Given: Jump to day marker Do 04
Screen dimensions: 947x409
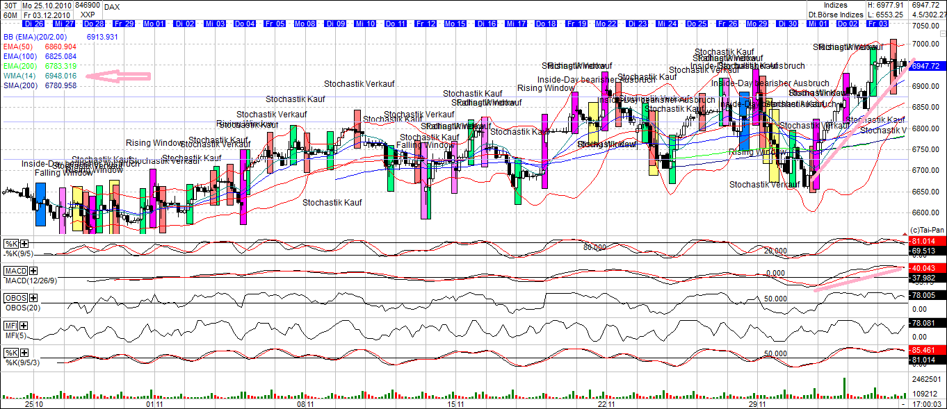Looking at the screenshot, I should tap(245, 24).
